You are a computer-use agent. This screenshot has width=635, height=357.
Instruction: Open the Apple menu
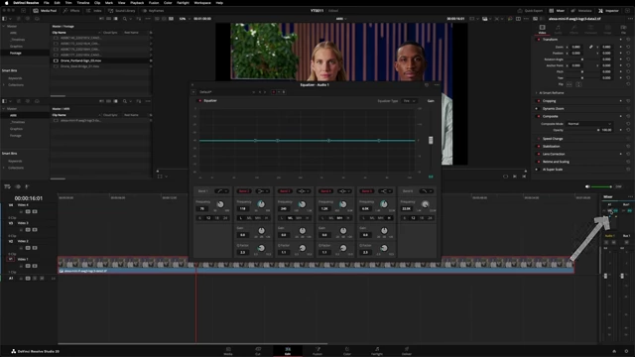tap(6, 3)
